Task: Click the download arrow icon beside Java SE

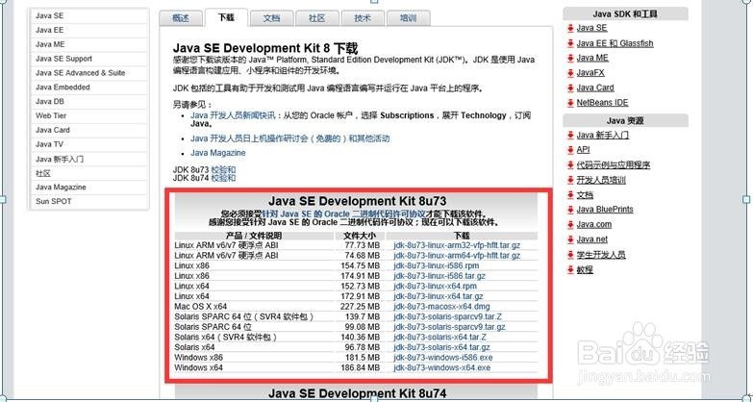Action: pyautogui.click(x=570, y=28)
